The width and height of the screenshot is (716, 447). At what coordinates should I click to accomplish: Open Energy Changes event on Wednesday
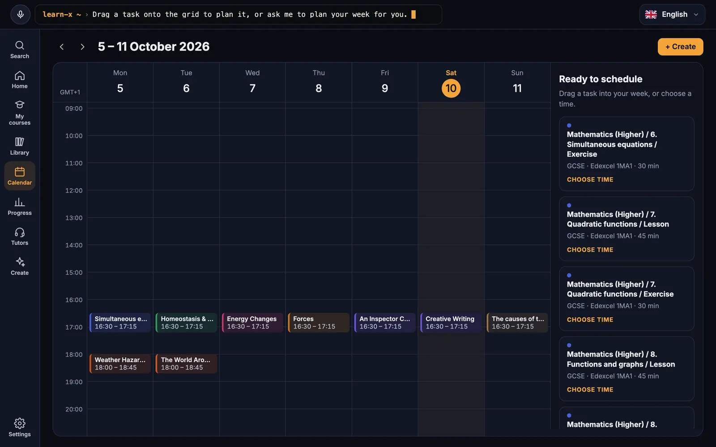252,322
